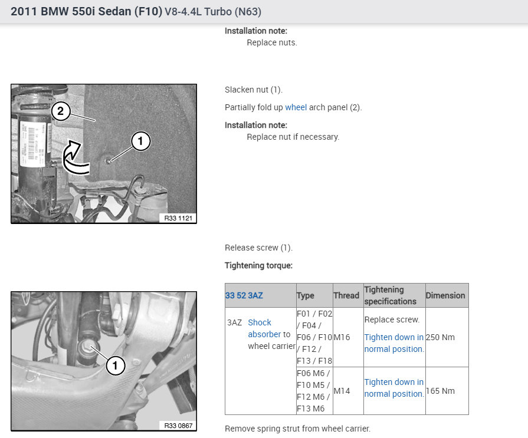The height and width of the screenshot is (438, 528).
Task: Select the 'Slacken nut (1).' instruction text
Action: point(254,90)
